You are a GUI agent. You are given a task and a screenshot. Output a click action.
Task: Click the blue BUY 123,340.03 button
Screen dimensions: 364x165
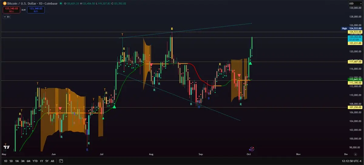36,10
